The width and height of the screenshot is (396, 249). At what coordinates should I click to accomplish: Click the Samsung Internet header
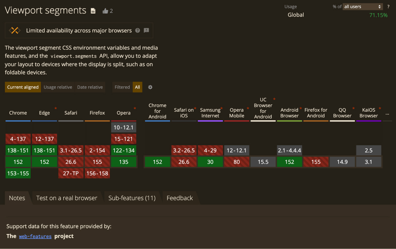pos(210,113)
